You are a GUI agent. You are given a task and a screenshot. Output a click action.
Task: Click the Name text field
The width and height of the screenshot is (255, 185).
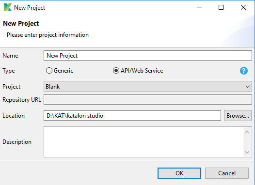(x=148, y=56)
